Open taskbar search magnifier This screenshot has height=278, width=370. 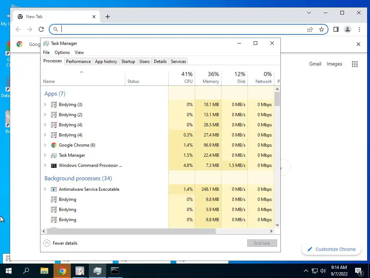26,271
